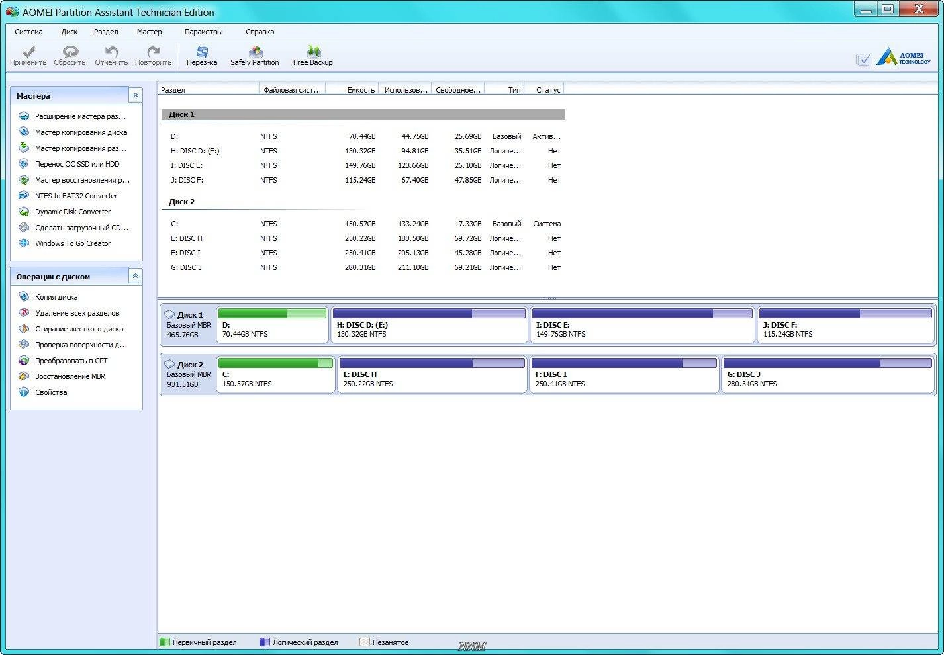Screen dimensions: 944x655
Task: Open Windows To Go Creator
Action: click(x=65, y=243)
